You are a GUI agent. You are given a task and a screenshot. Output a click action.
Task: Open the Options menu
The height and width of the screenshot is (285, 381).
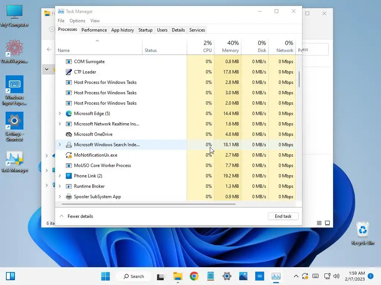click(77, 21)
